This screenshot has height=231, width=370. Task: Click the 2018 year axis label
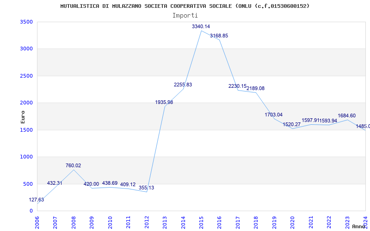point(256,223)
